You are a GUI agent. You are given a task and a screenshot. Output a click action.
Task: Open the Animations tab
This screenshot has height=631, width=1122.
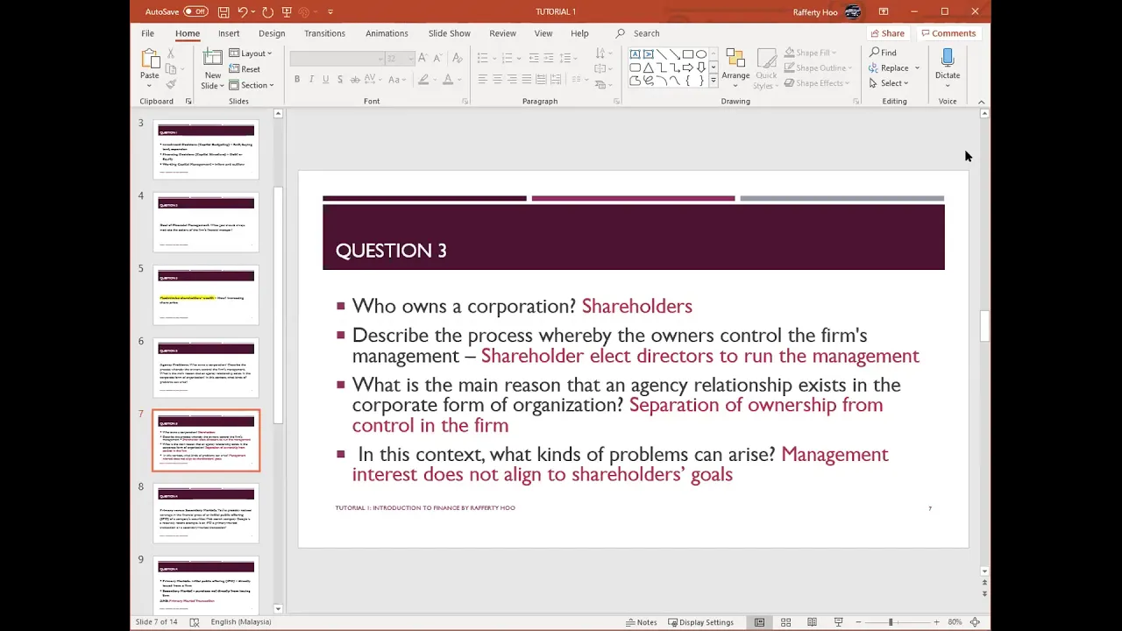point(387,33)
